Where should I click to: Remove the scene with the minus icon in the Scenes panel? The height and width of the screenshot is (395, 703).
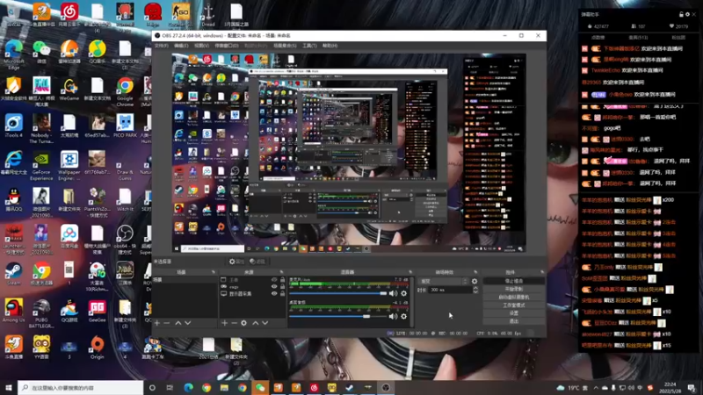coord(167,323)
